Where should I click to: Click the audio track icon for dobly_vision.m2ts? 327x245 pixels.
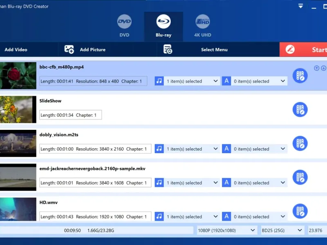[159, 149]
